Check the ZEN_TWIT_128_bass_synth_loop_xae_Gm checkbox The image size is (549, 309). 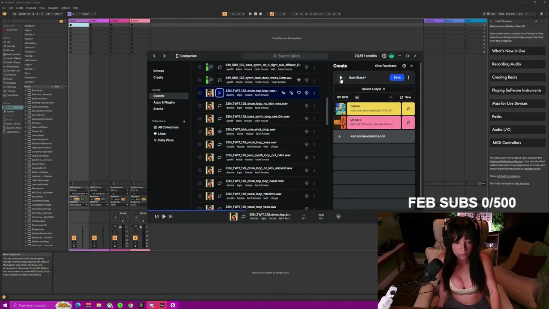click(199, 119)
